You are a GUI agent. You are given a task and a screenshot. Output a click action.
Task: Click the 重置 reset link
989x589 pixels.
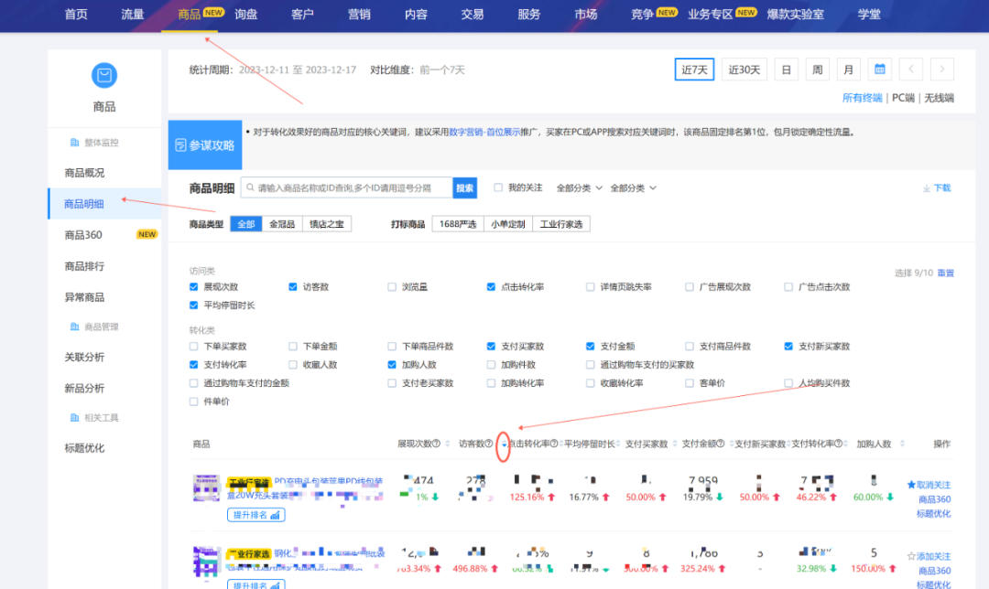(945, 273)
